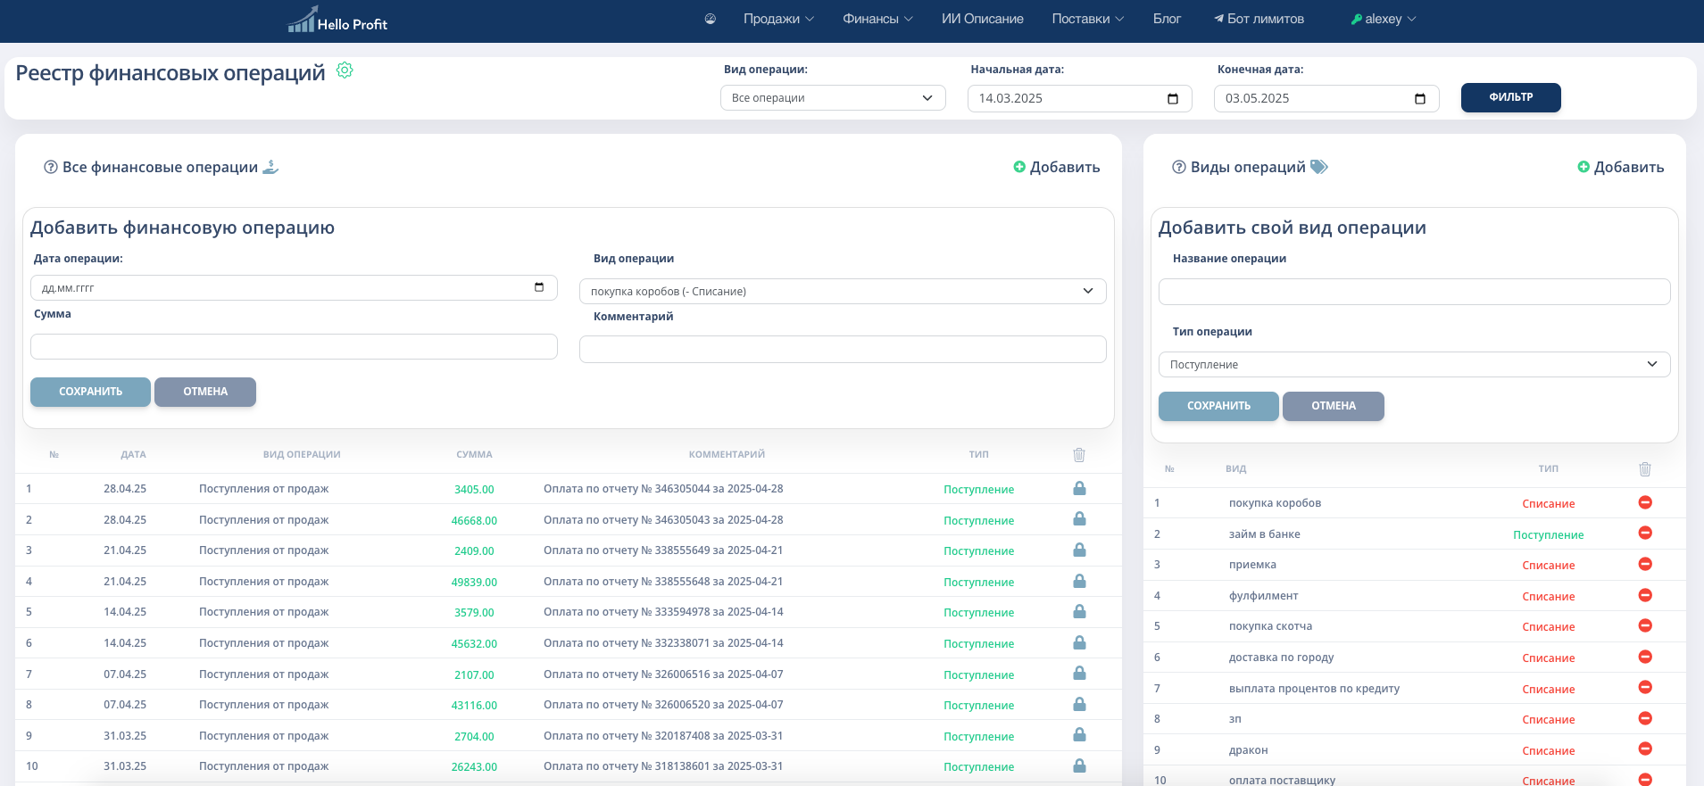The image size is (1704, 786).
Task: Save the new operation type
Action: (1218, 406)
